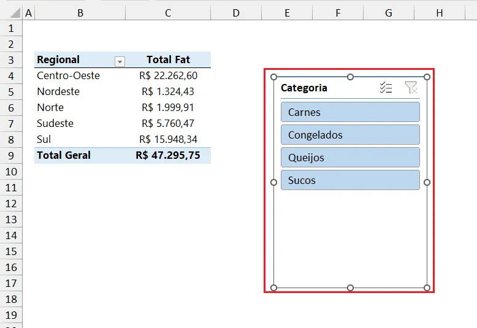
Task: Select the Sudeste cell
Action: (80, 123)
